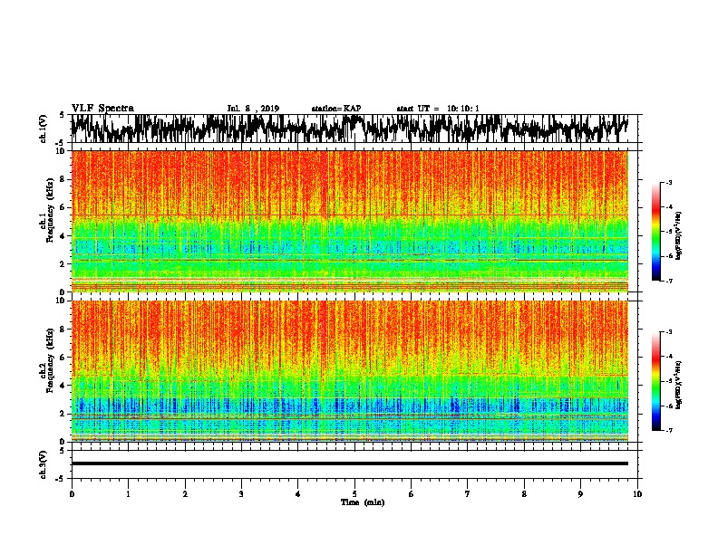
Task: Click inside the ch.1 spectrogram panel
Action: point(349,221)
